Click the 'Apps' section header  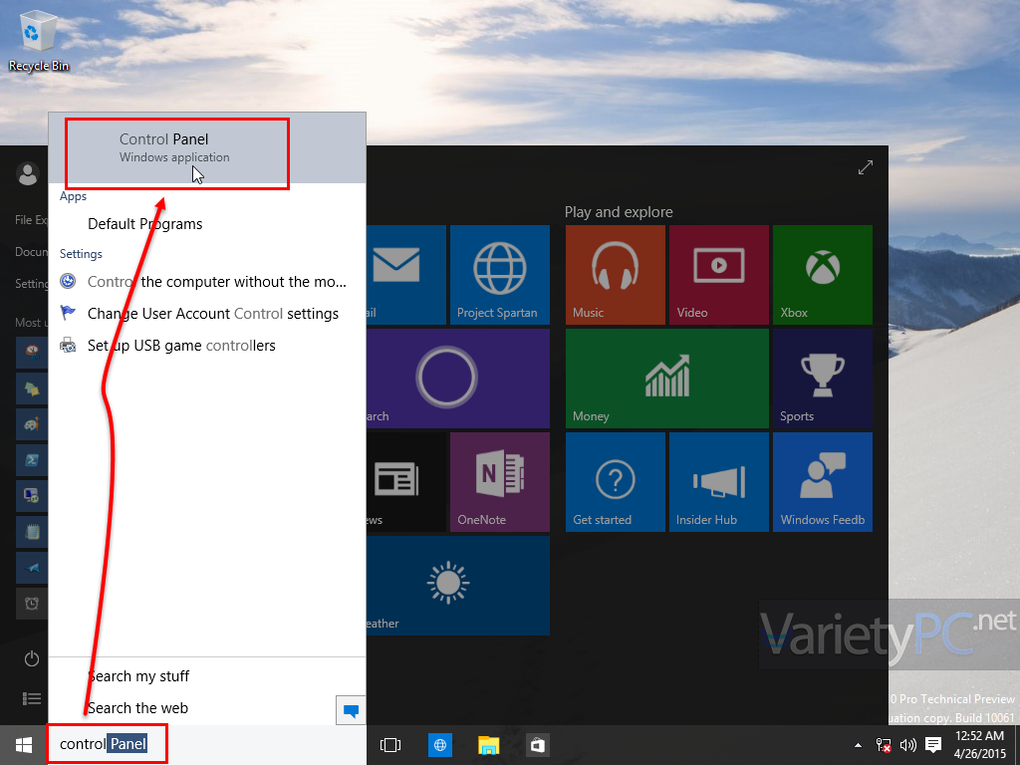point(73,196)
